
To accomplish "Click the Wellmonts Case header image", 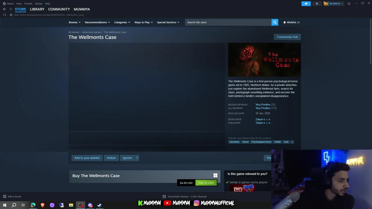I will tap(264, 60).
